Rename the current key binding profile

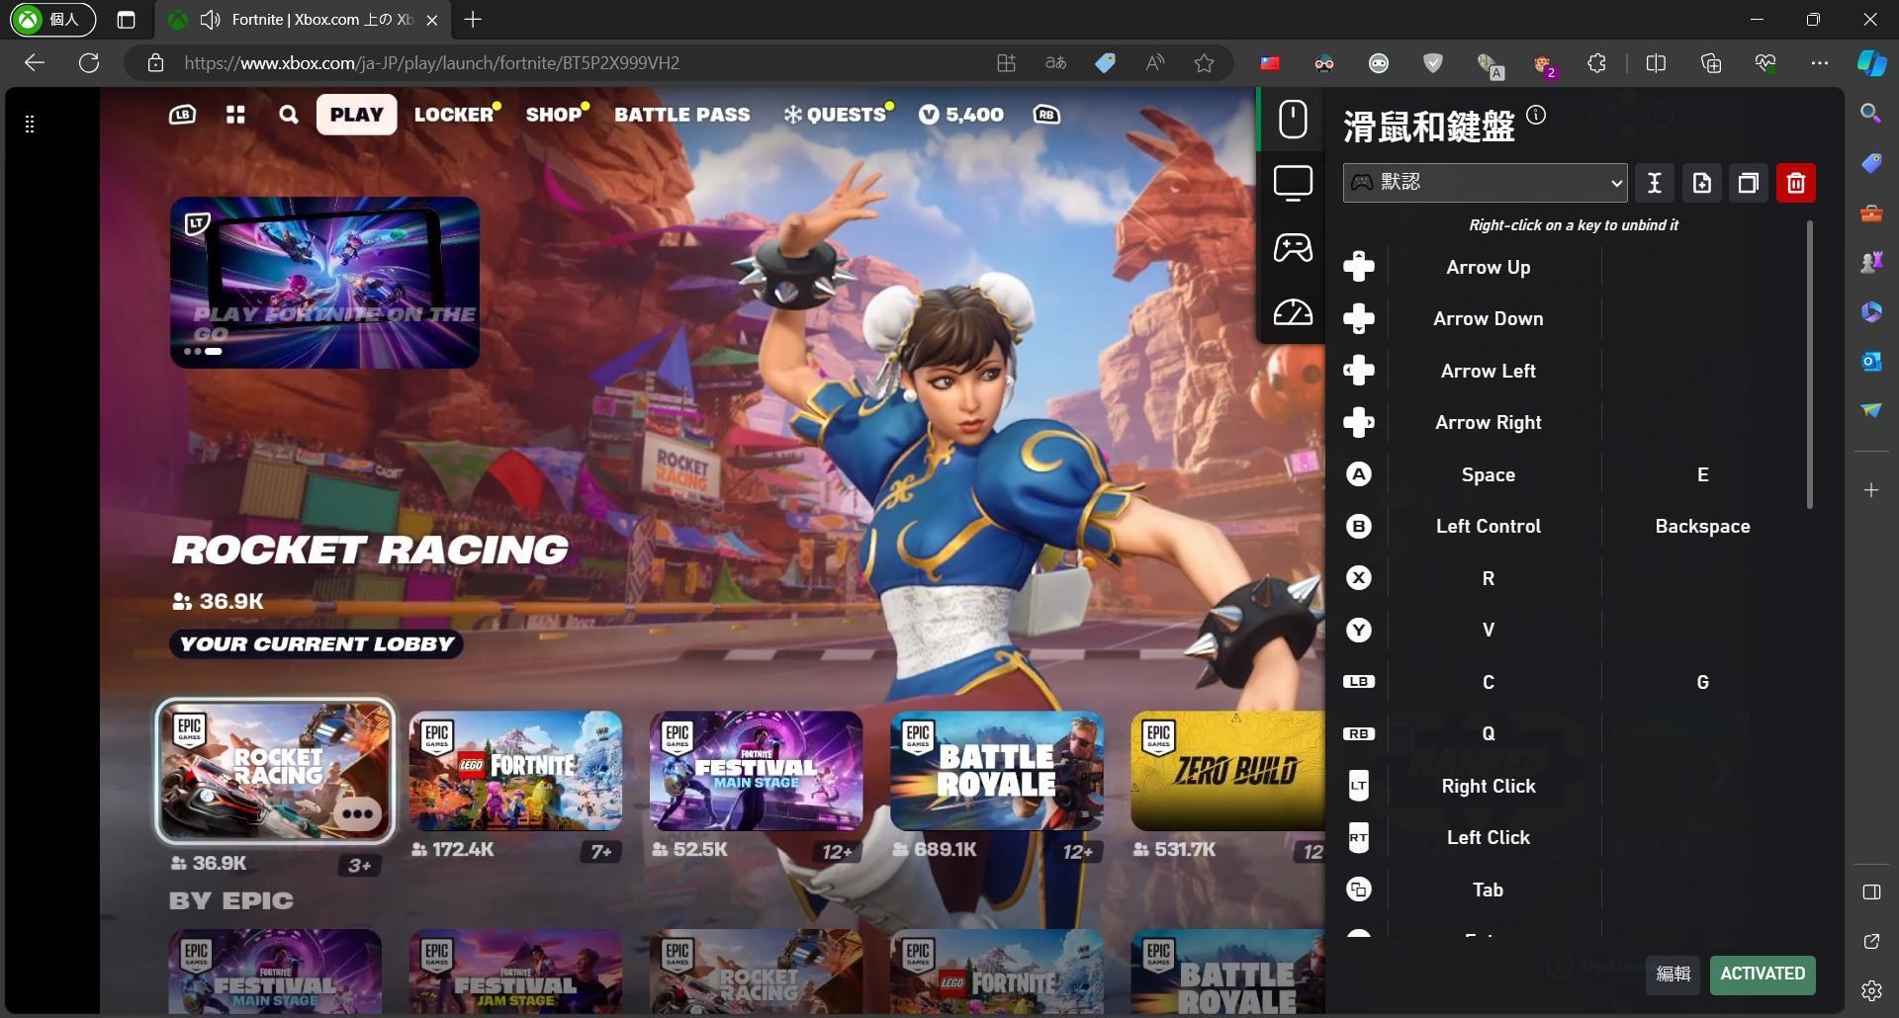1654,183
